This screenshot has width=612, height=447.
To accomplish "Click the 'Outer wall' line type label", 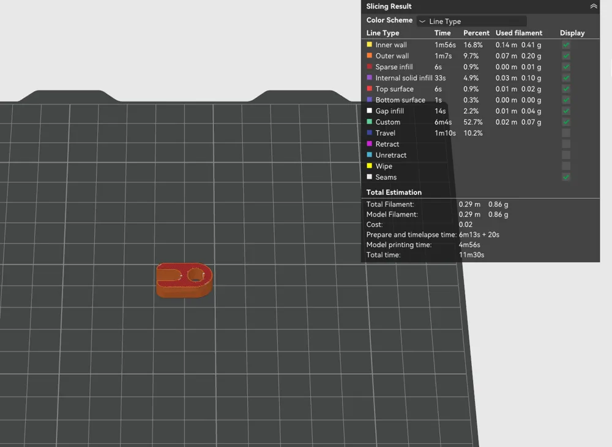I will [392, 56].
